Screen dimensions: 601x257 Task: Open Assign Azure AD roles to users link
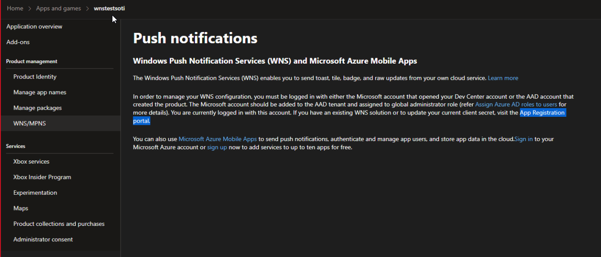516,104
